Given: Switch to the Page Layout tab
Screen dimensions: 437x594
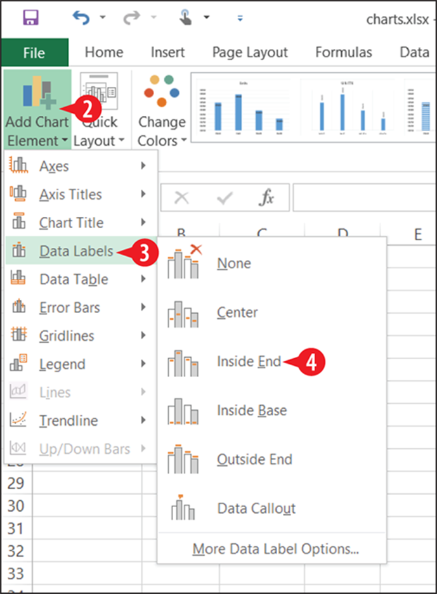Looking at the screenshot, I should point(250,52).
